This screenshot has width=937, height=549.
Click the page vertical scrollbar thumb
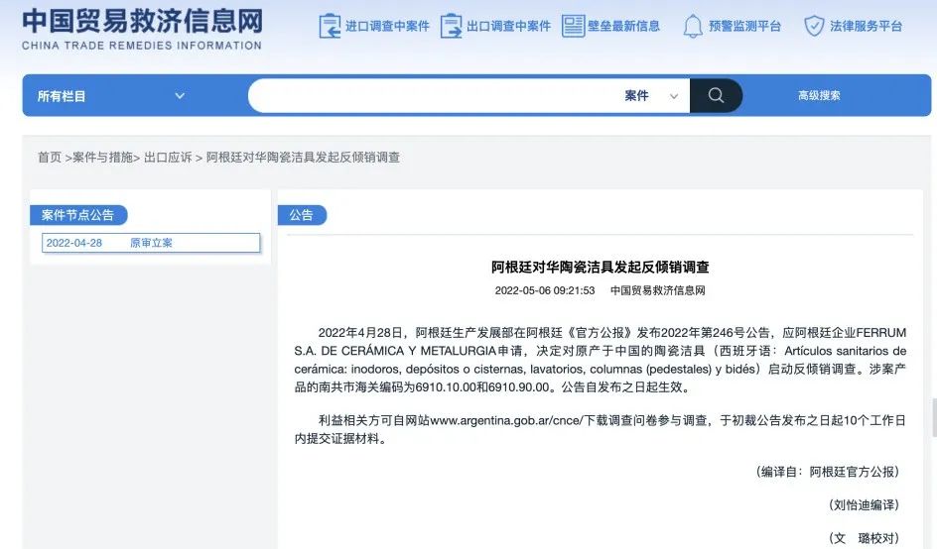pyautogui.click(x=934, y=418)
